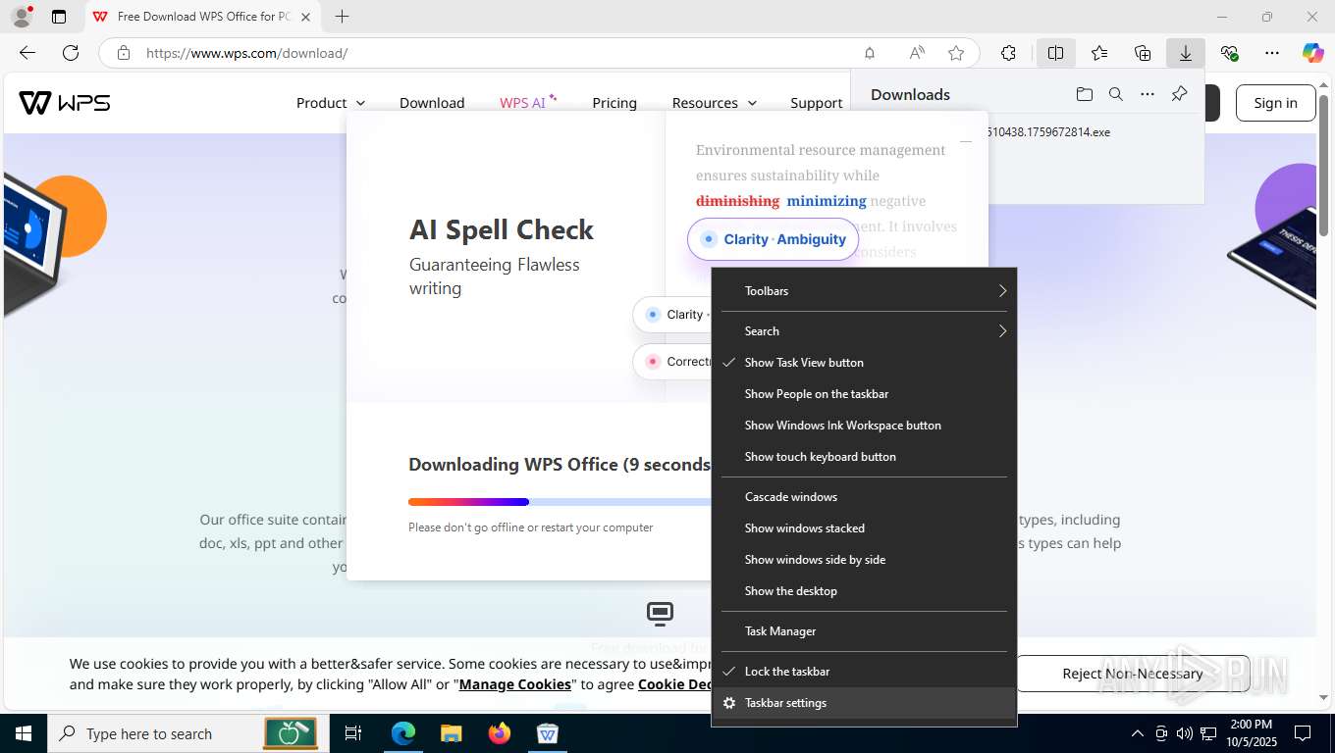Image resolution: width=1335 pixels, height=753 pixels.
Task: Open the profile avatar icon
Action: (22, 17)
